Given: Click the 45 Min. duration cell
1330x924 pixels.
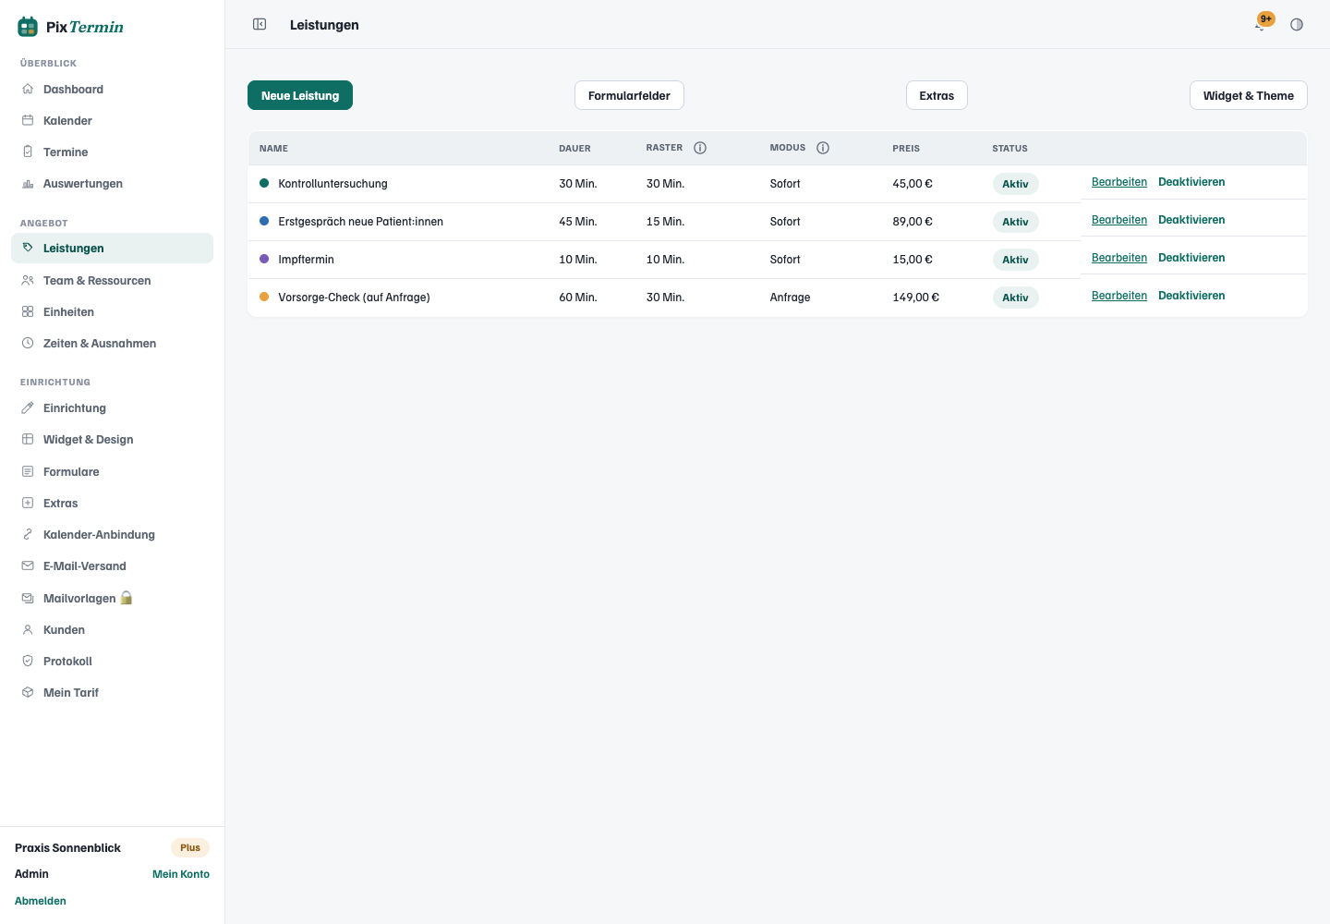Looking at the screenshot, I should [578, 222].
